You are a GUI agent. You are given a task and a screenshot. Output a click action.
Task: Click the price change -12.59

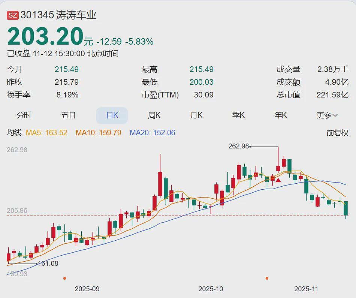point(109,42)
